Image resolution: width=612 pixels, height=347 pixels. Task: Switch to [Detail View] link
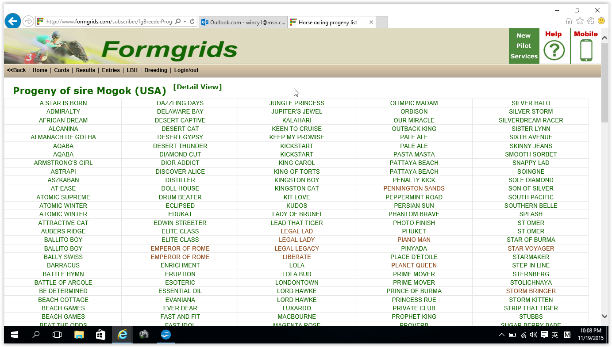coord(197,87)
